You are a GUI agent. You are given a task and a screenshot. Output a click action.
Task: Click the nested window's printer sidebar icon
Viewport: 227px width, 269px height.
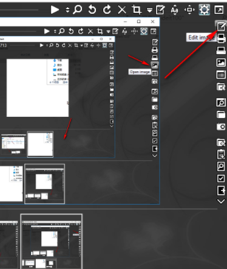[155, 50]
